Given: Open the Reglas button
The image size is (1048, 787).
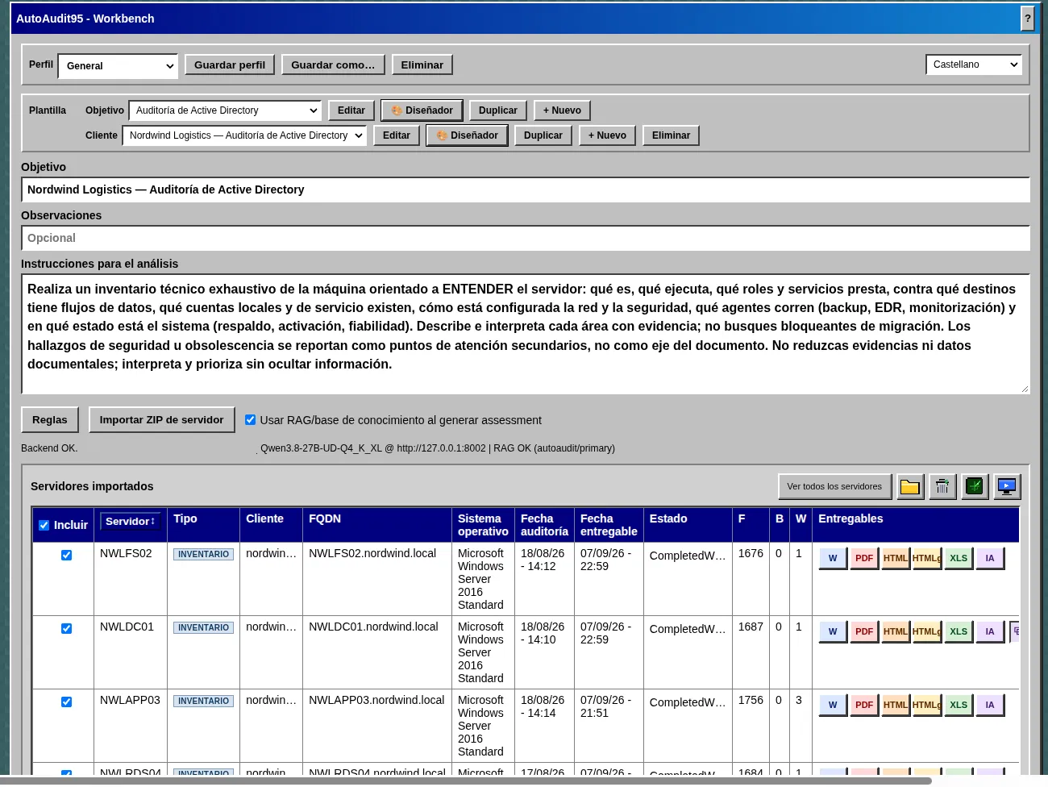Looking at the screenshot, I should click(x=50, y=419).
